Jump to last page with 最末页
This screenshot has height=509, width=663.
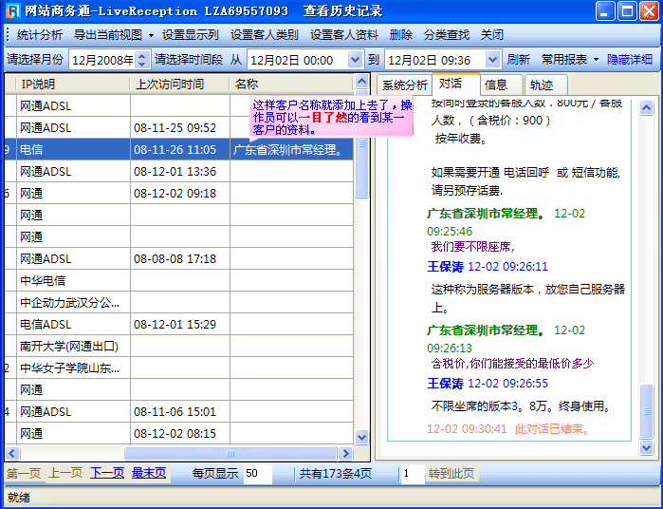coord(149,473)
